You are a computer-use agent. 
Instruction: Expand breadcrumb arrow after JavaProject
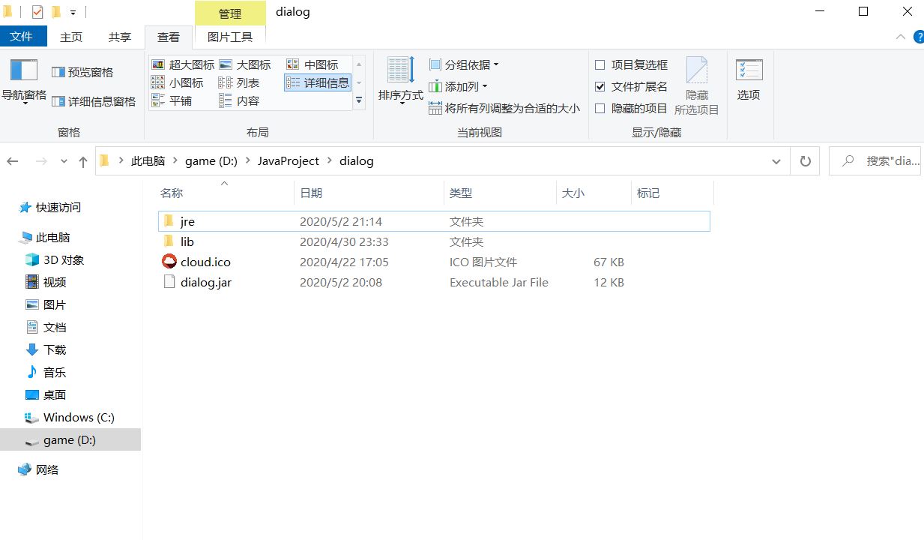pyautogui.click(x=330, y=161)
